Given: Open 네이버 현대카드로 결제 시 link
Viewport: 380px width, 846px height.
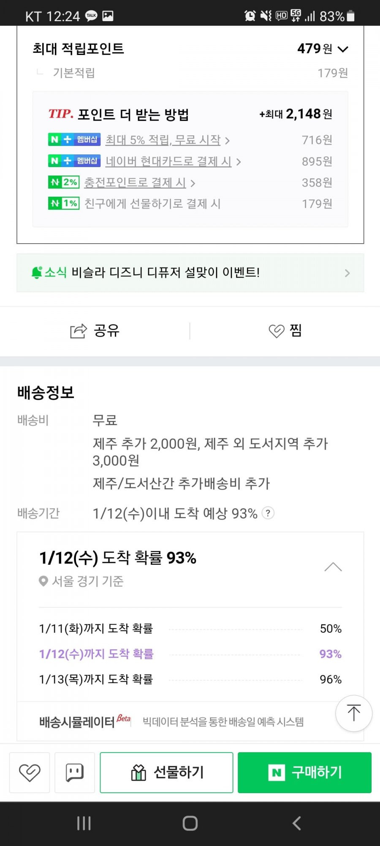Looking at the screenshot, I should click(x=168, y=161).
